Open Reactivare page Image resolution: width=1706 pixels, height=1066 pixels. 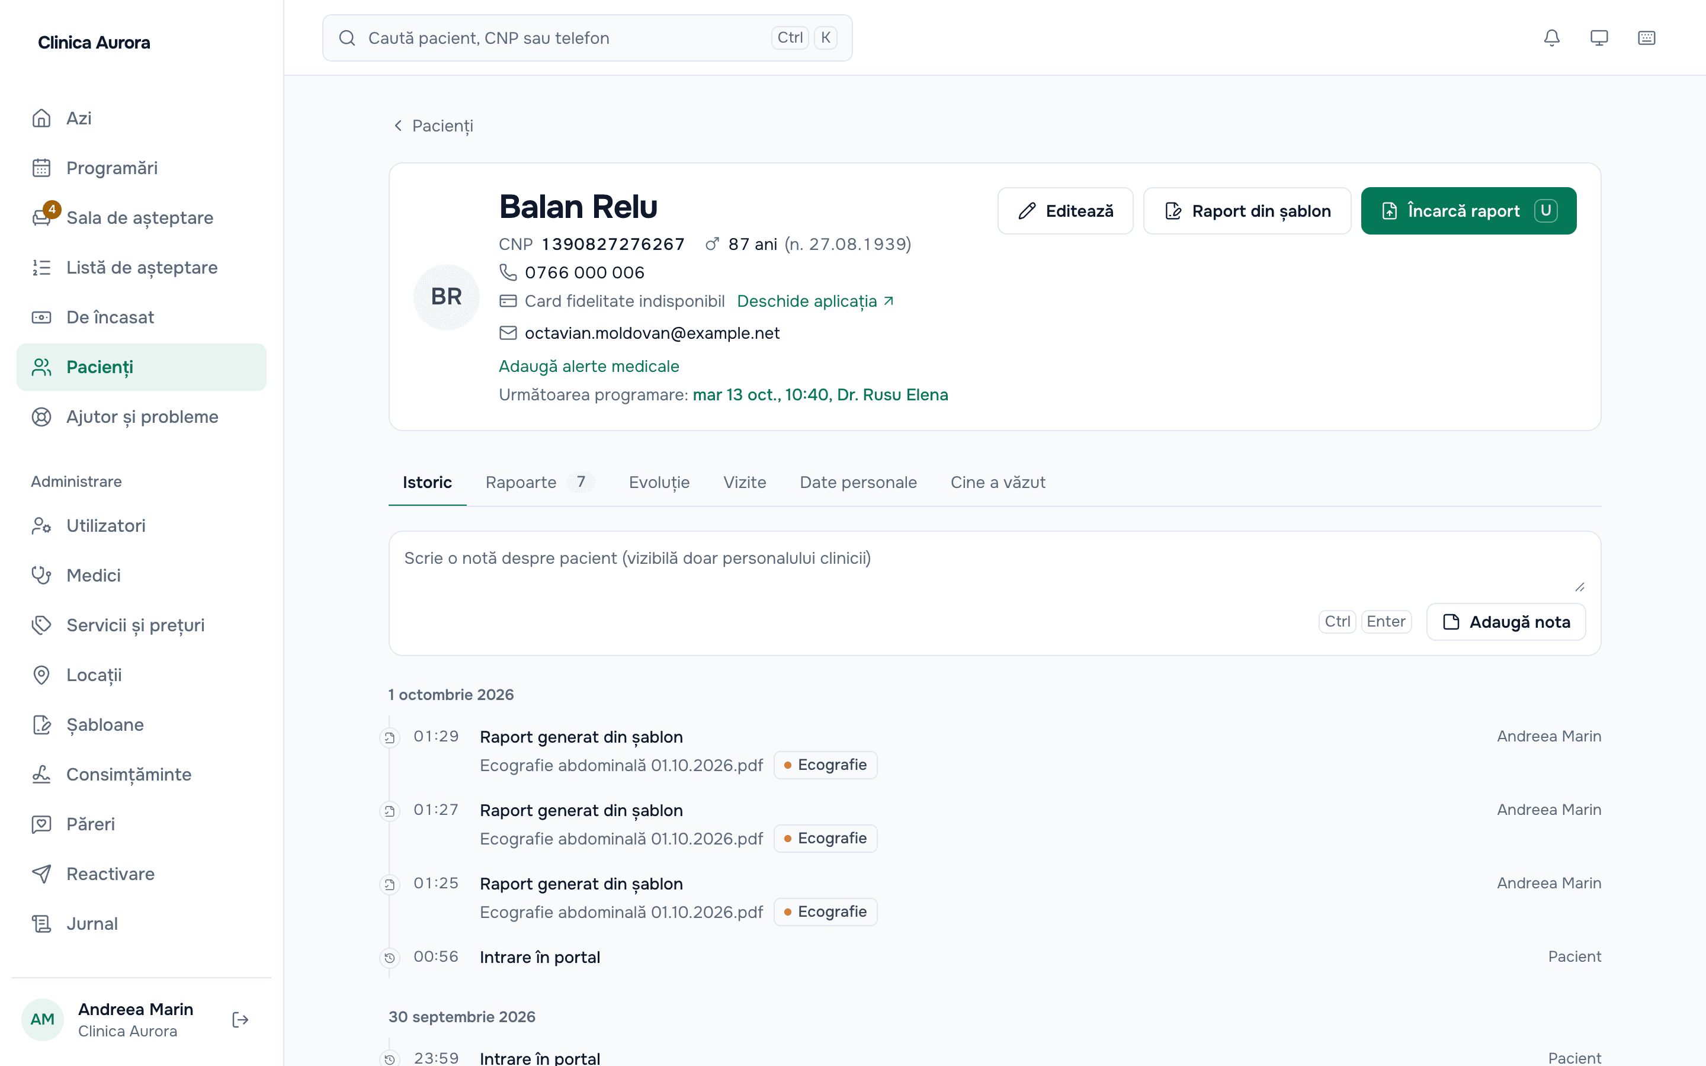(141, 874)
